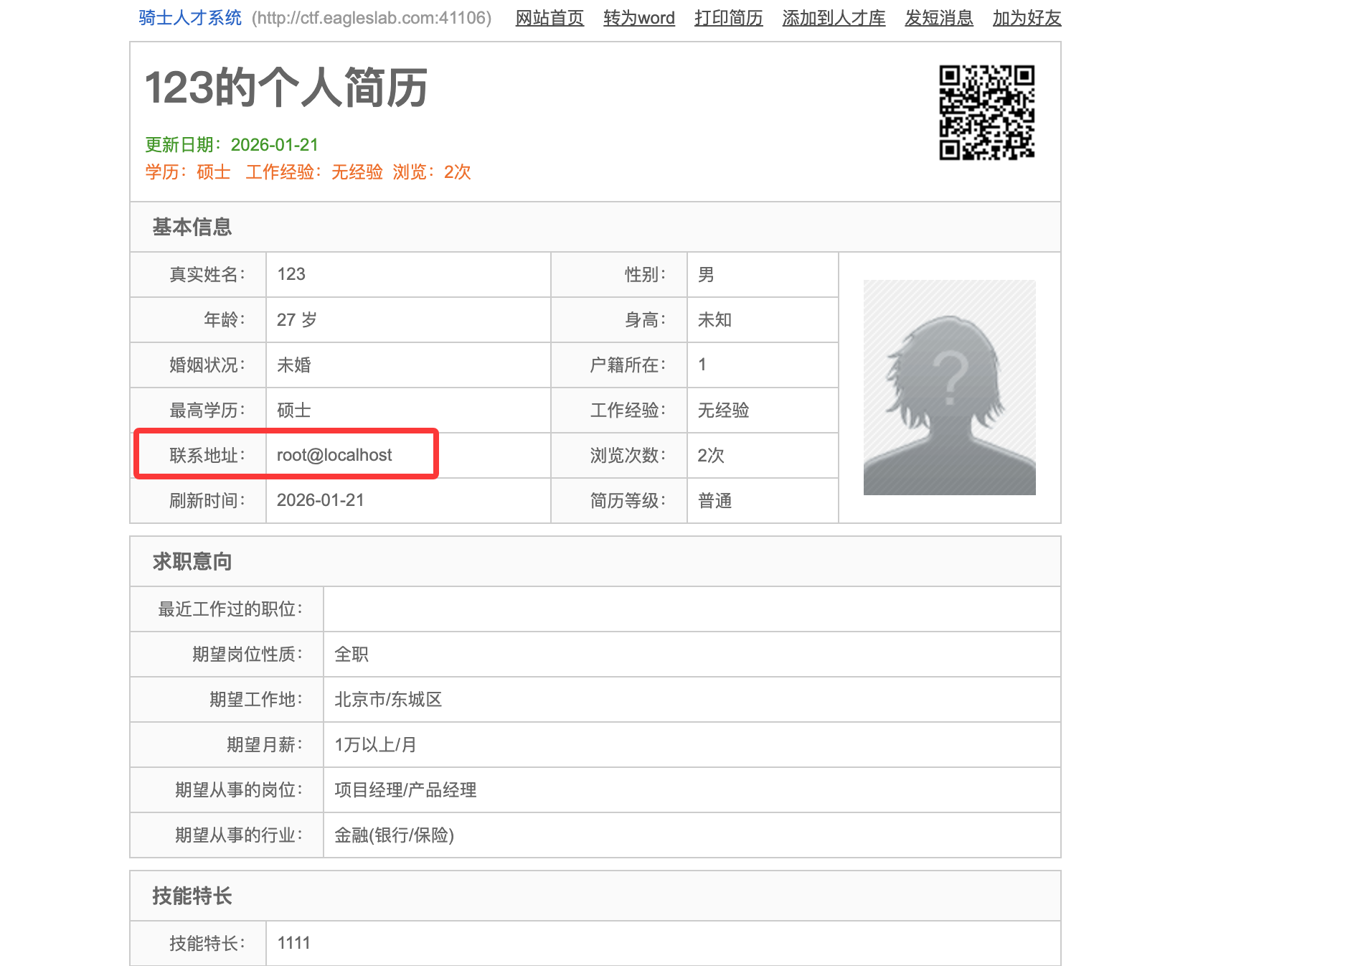Click 转为word to export resume
The image size is (1363, 966).
(x=638, y=18)
